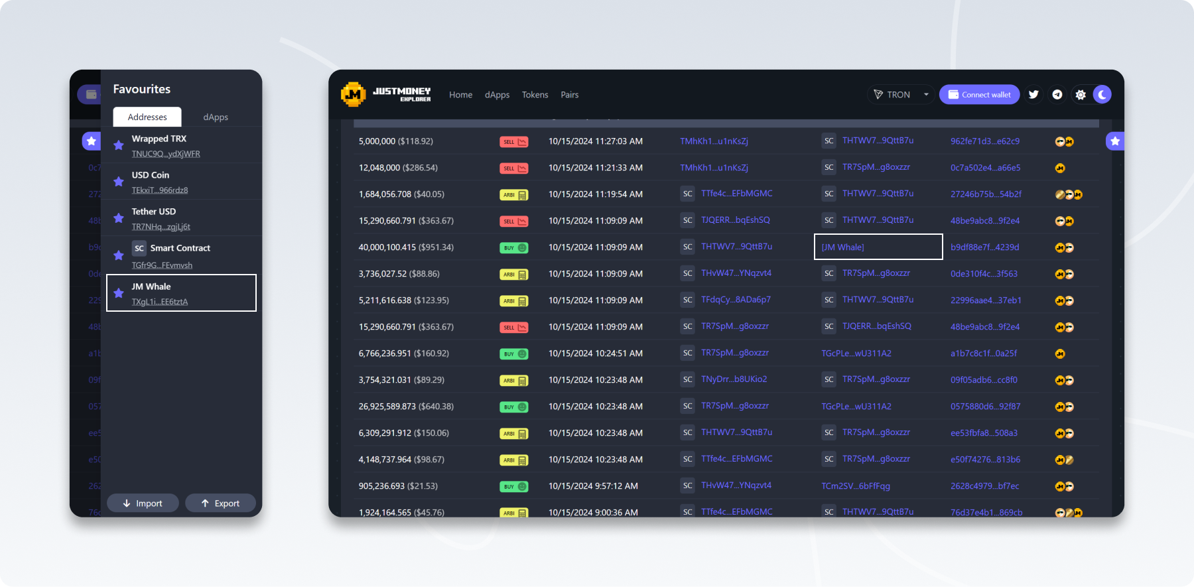Screen dimensions: 1194x587
Task: Open the dApps menu item
Action: click(497, 95)
